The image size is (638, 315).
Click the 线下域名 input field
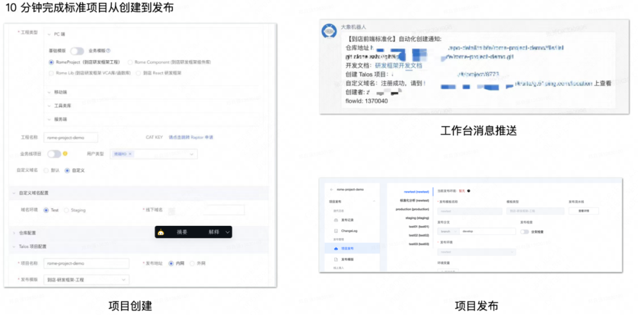206,210
